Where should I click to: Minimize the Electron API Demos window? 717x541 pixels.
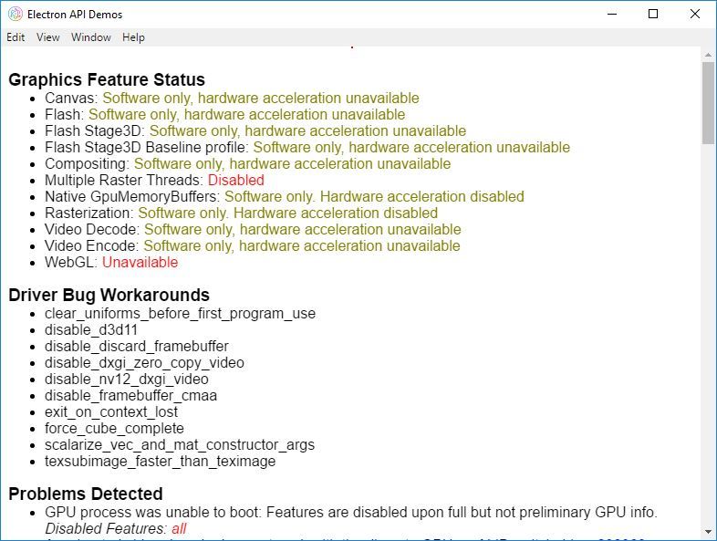(610, 14)
